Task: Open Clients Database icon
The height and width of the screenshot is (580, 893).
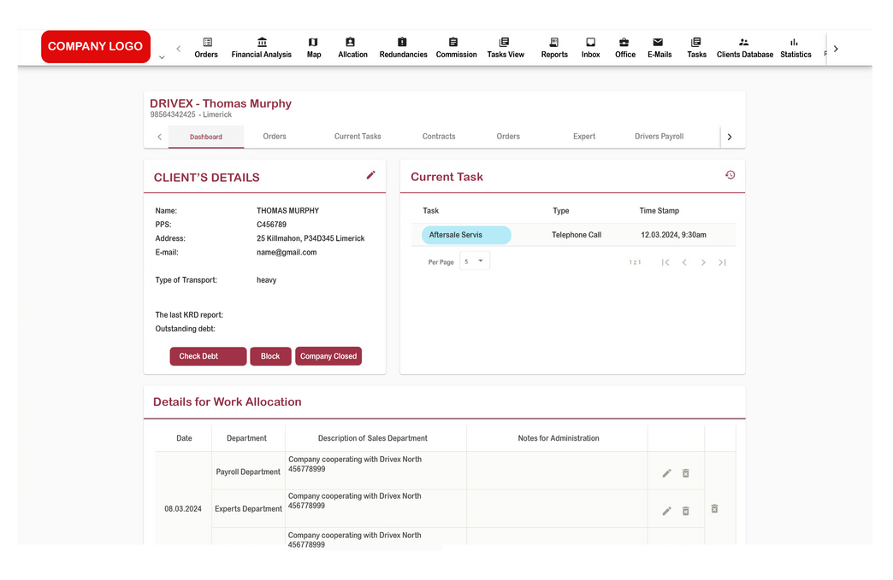Action: (743, 43)
